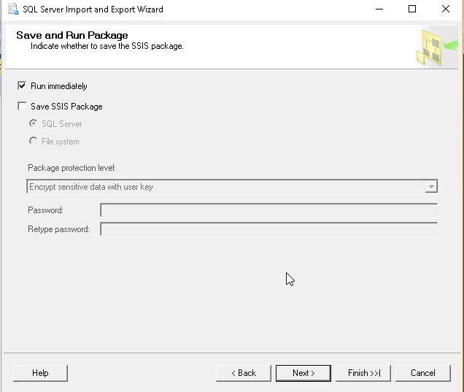Go back with the Back button
The width and height of the screenshot is (464, 392).
[x=244, y=373]
